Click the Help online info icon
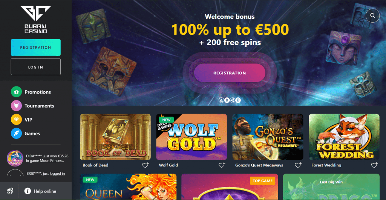The width and height of the screenshot is (386, 200). [28, 191]
